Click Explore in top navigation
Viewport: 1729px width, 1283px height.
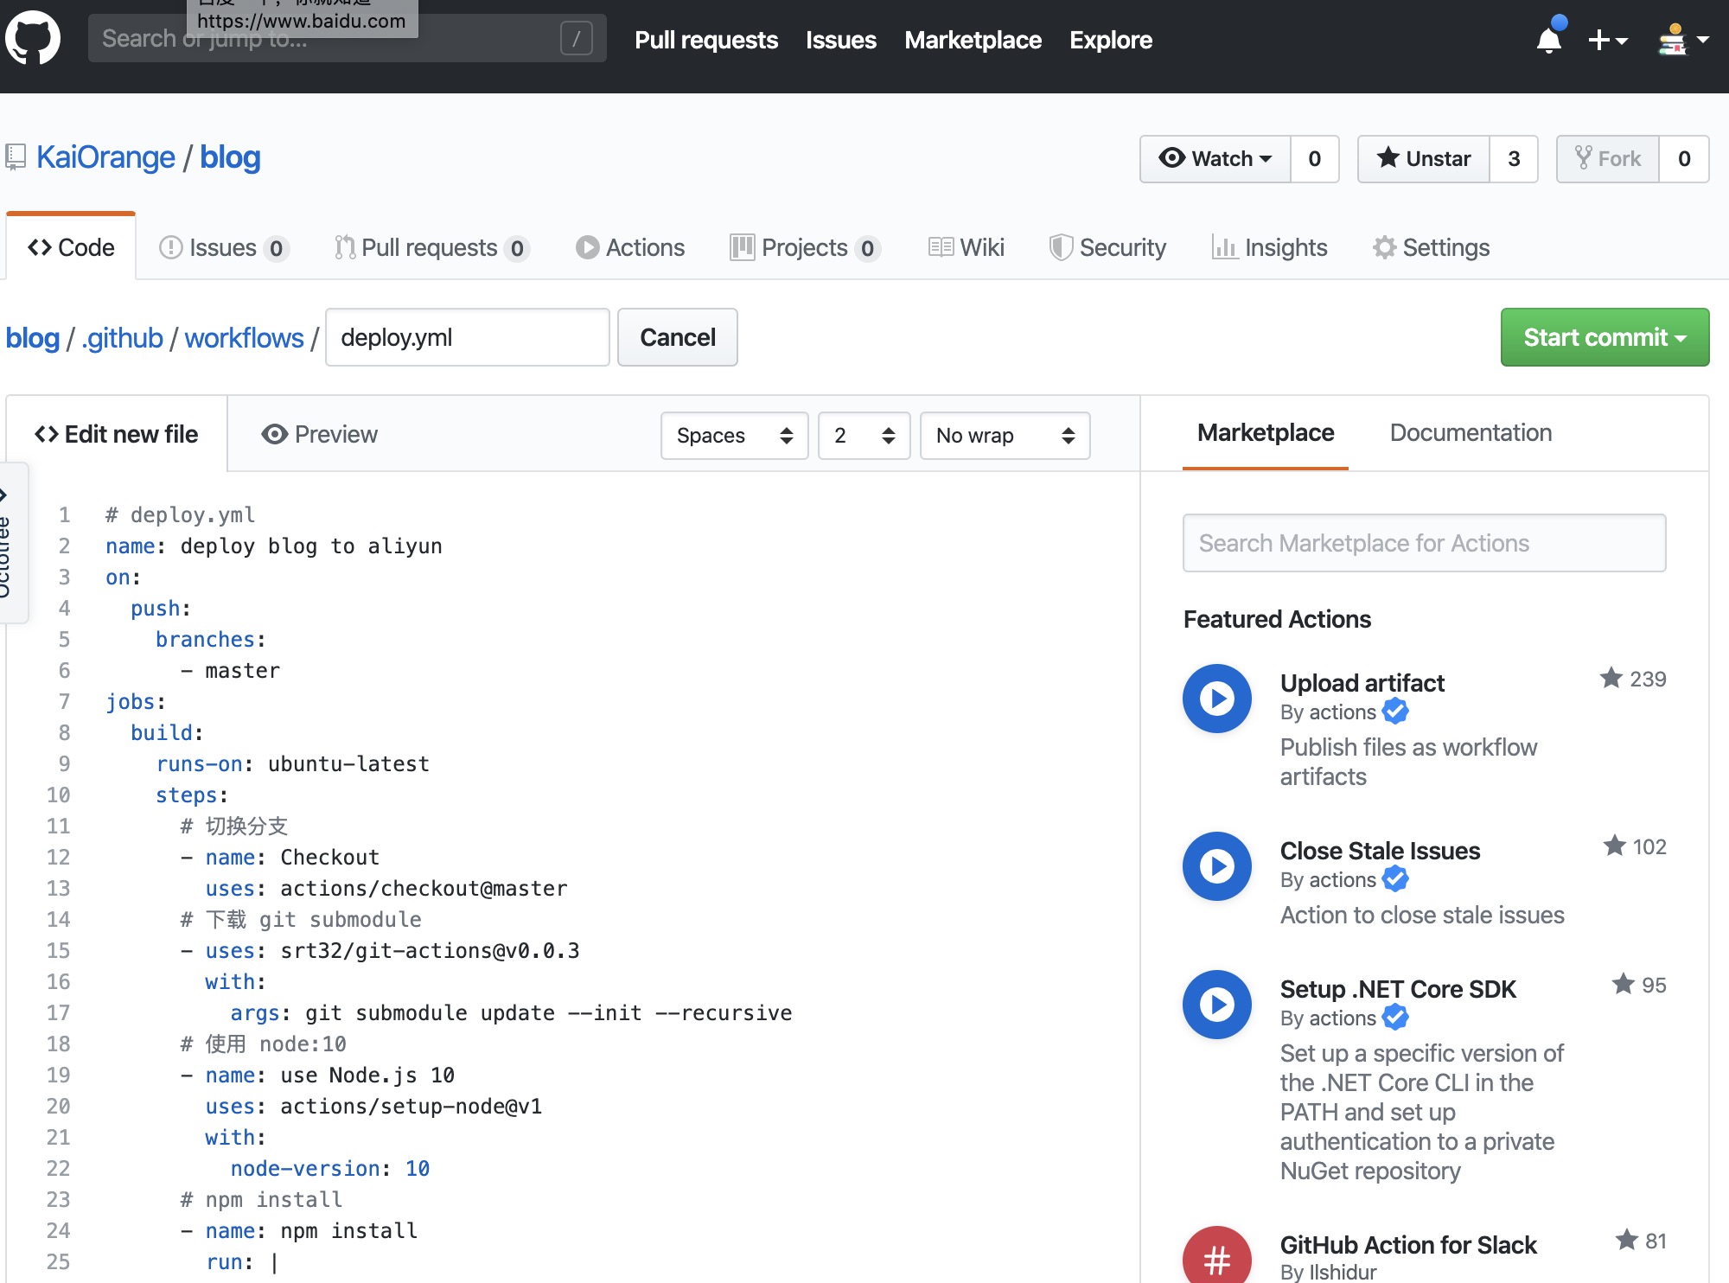(x=1111, y=40)
